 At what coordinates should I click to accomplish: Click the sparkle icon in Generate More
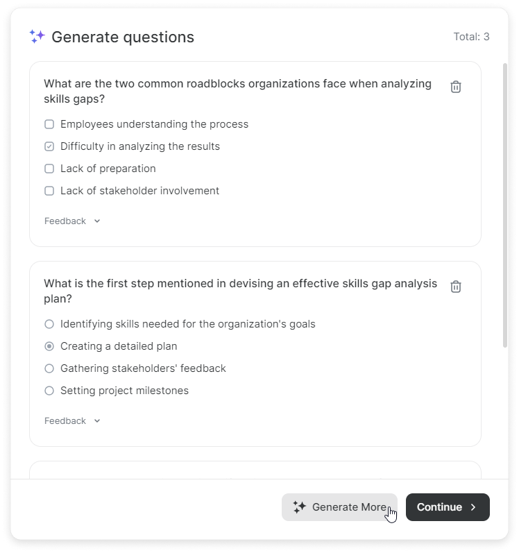(x=300, y=507)
